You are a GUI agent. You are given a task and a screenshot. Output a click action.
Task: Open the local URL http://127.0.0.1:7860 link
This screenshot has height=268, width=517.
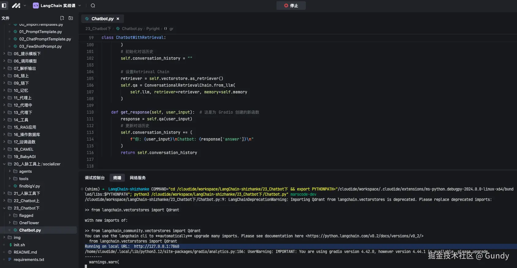pyautogui.click(x=156, y=246)
